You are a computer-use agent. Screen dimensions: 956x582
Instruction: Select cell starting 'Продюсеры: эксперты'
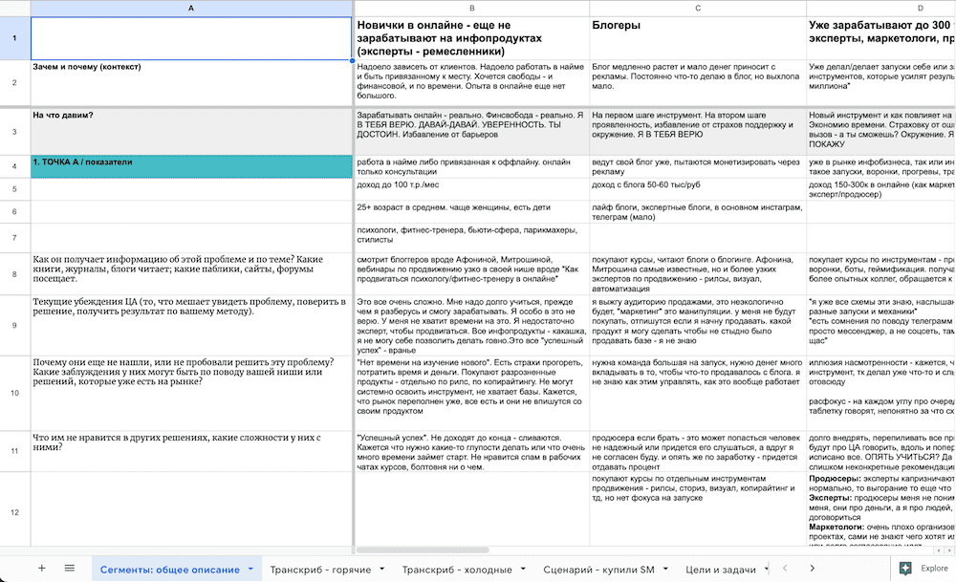tap(881, 508)
